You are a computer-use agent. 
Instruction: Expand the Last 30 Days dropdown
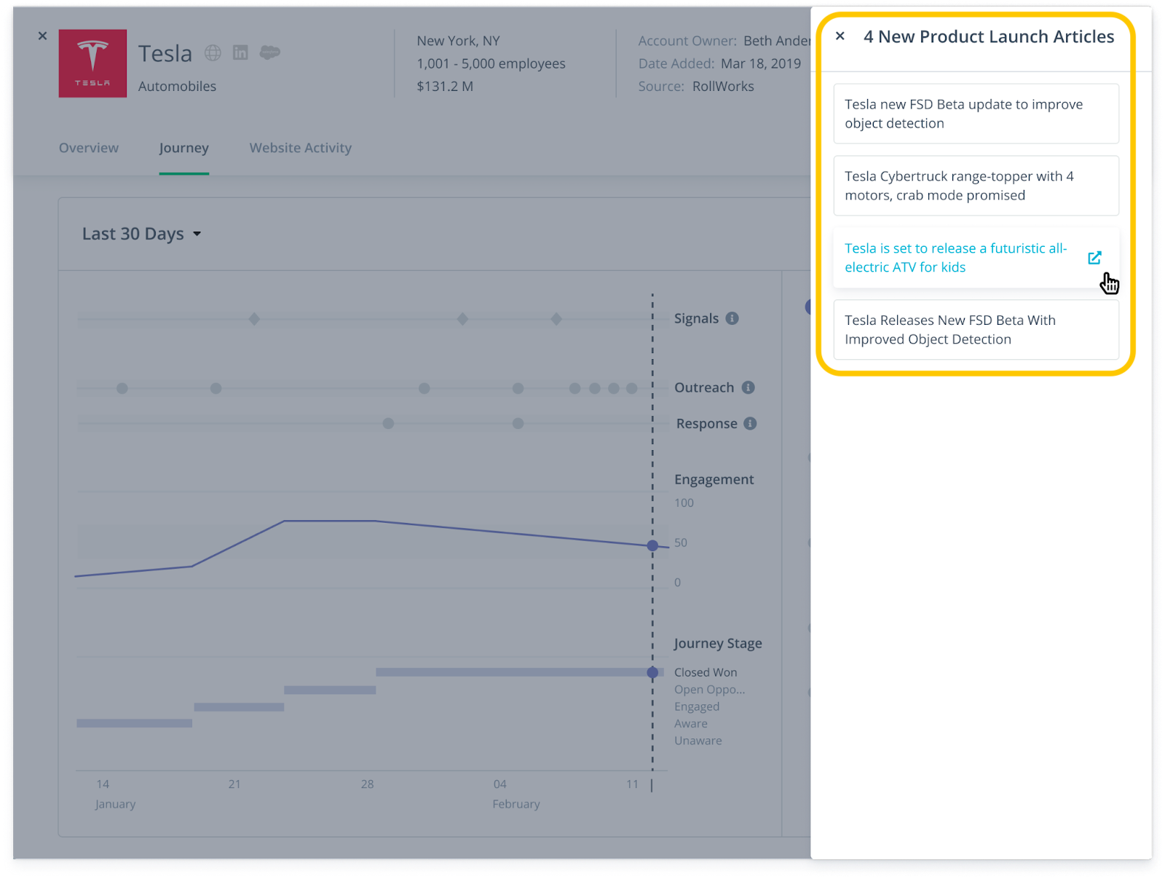point(141,234)
